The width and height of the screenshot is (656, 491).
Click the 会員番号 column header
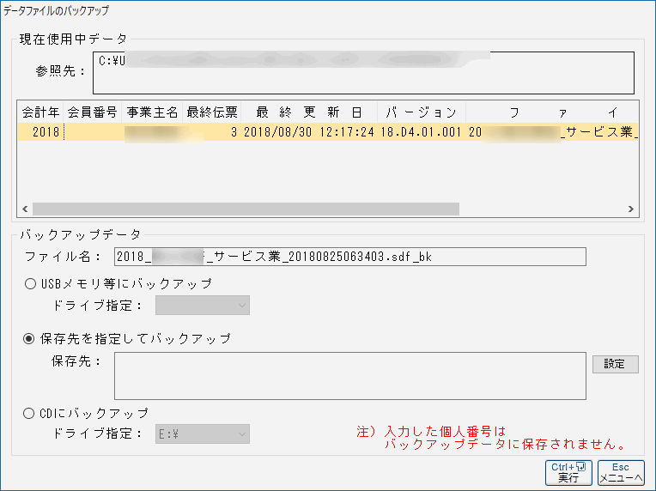92,112
